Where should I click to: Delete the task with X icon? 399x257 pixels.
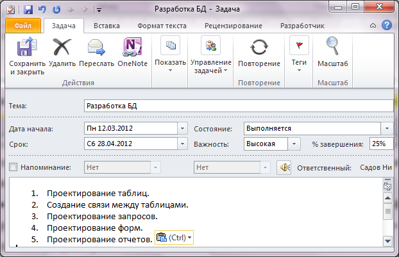tap(62, 47)
